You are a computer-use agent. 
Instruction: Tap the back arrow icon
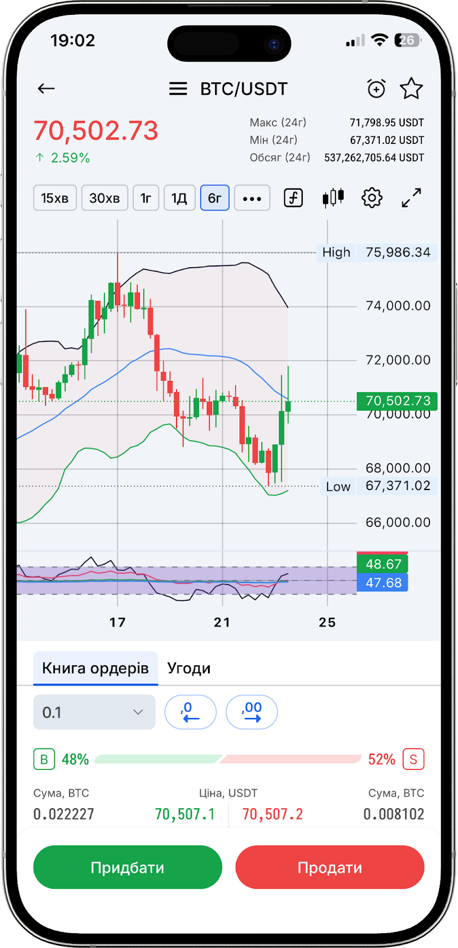[46, 89]
